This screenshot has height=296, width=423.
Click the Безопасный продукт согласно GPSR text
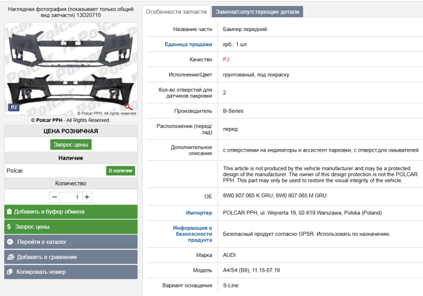[307, 234]
